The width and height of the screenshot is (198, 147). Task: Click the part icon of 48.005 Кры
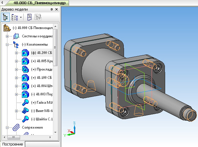(x=26, y=61)
